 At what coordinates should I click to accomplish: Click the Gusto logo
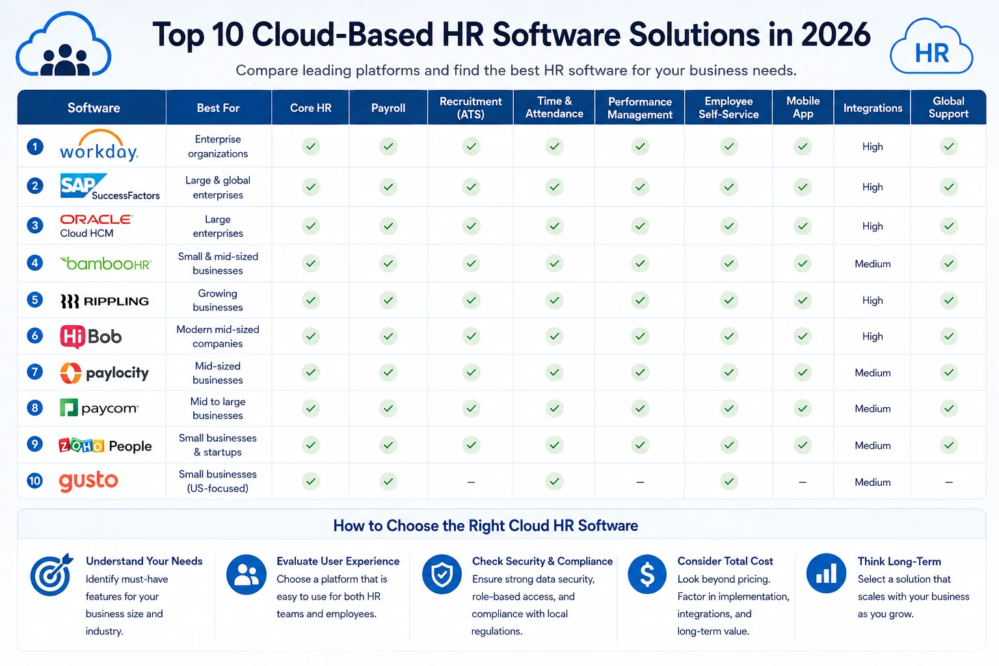tap(88, 481)
